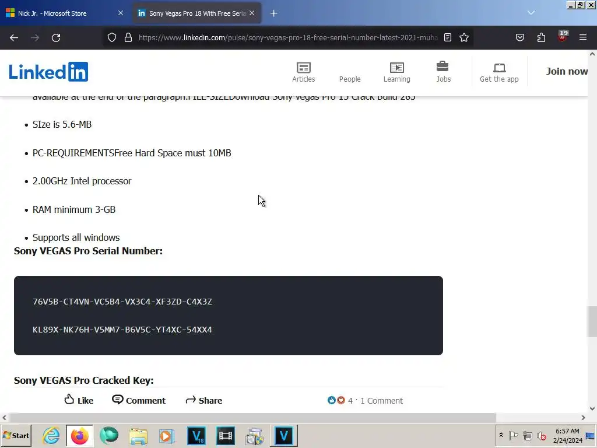Open the 1 Comment link
Image resolution: width=597 pixels, height=448 pixels.
(x=381, y=401)
